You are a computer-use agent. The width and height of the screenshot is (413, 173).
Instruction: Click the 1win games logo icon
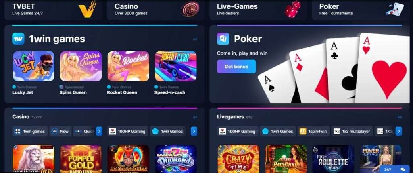(x=18, y=39)
